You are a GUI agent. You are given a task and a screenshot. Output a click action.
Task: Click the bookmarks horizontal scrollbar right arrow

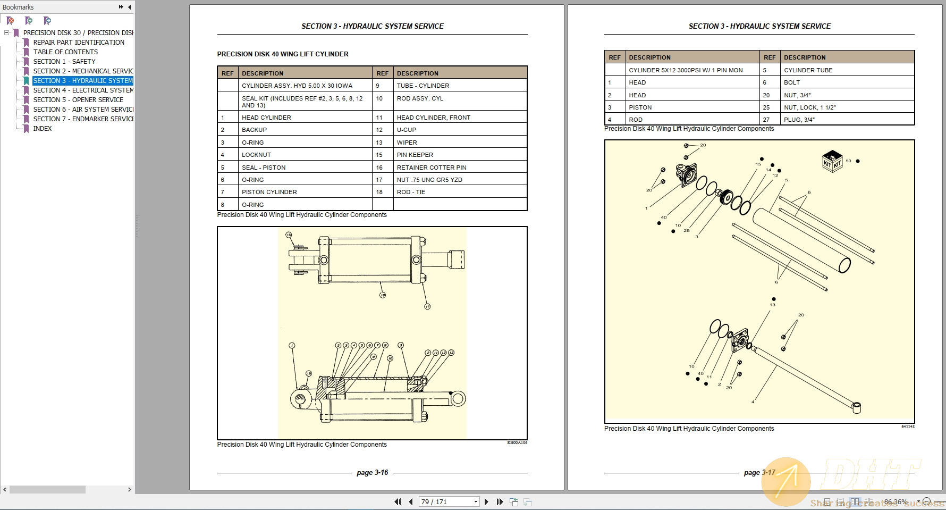pyautogui.click(x=129, y=489)
